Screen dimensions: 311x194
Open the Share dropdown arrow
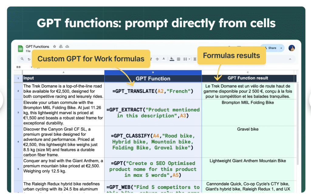281,48
